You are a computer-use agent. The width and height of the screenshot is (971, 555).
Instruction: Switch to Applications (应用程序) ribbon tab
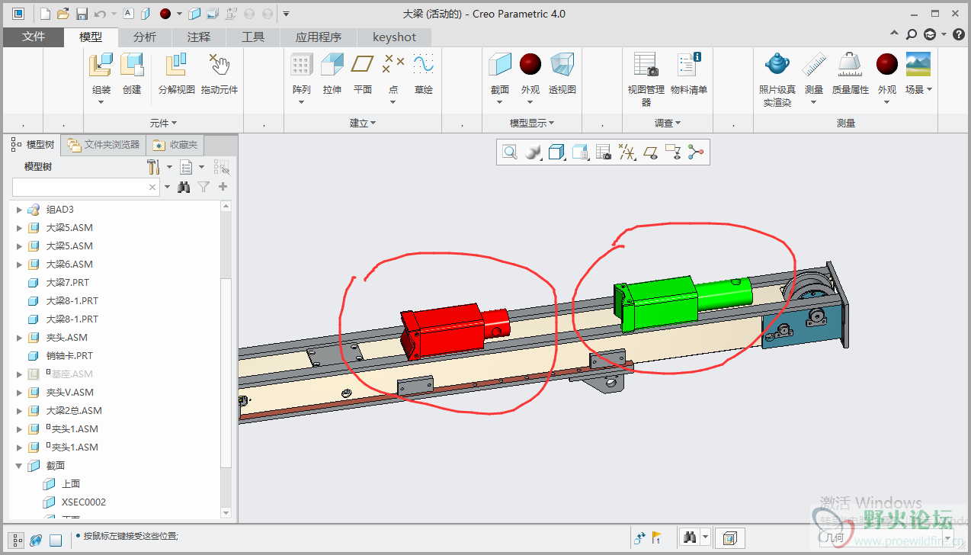pos(319,37)
